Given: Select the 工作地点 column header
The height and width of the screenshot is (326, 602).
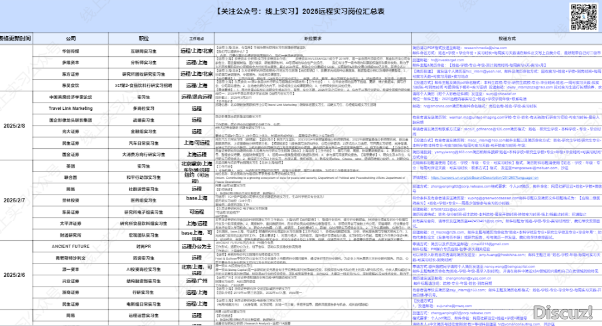Looking at the screenshot, I should (197, 38).
